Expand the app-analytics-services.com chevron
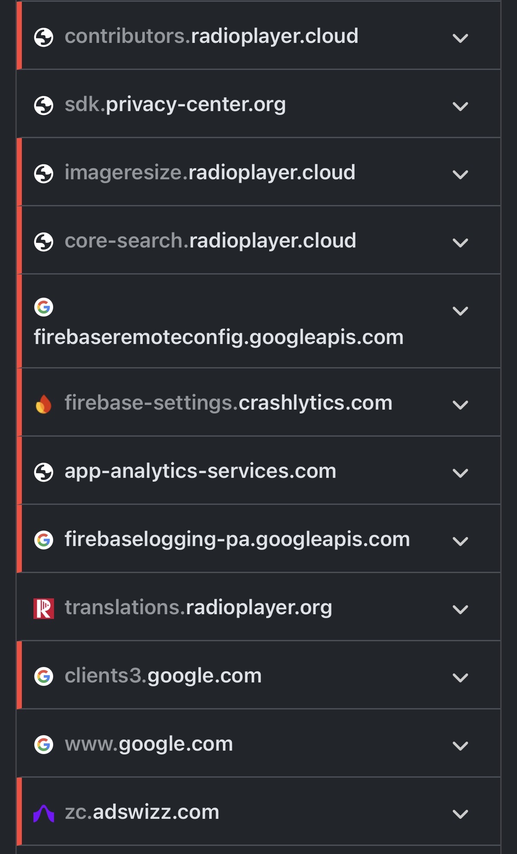Screen dimensions: 517x854 click(x=460, y=473)
